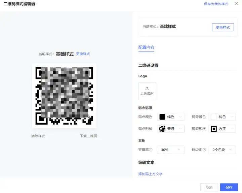Click the black 码点颜色 color swatch

pos(162,117)
